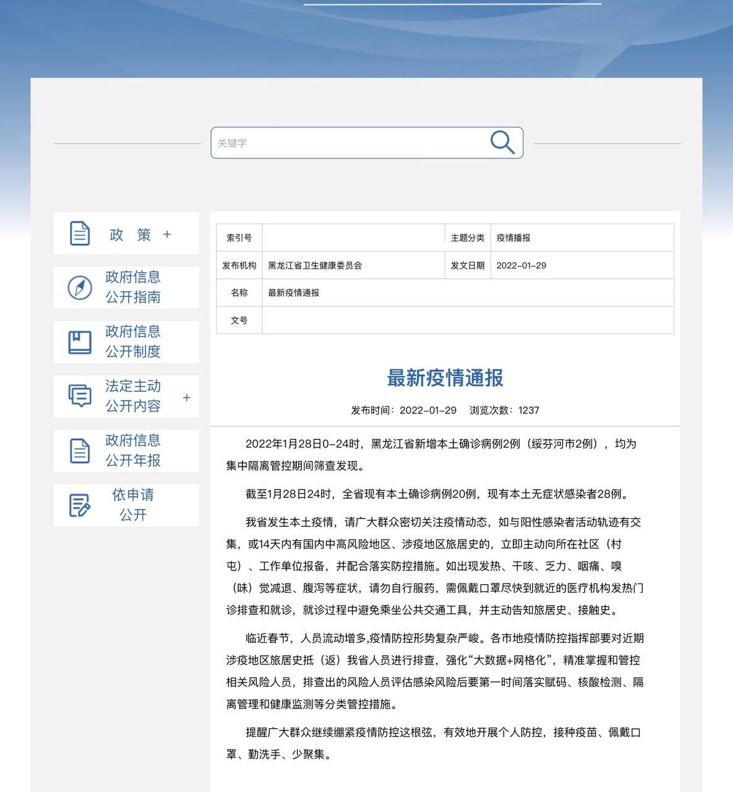This screenshot has width=733, height=792.
Task: Expand 法定主动公开内容 with plus sign
Action: tap(187, 397)
